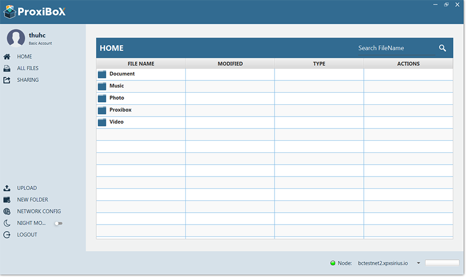Image resolution: width=467 pixels, height=278 pixels.
Task: Click the Upload icon in sidebar
Action: [7, 188]
